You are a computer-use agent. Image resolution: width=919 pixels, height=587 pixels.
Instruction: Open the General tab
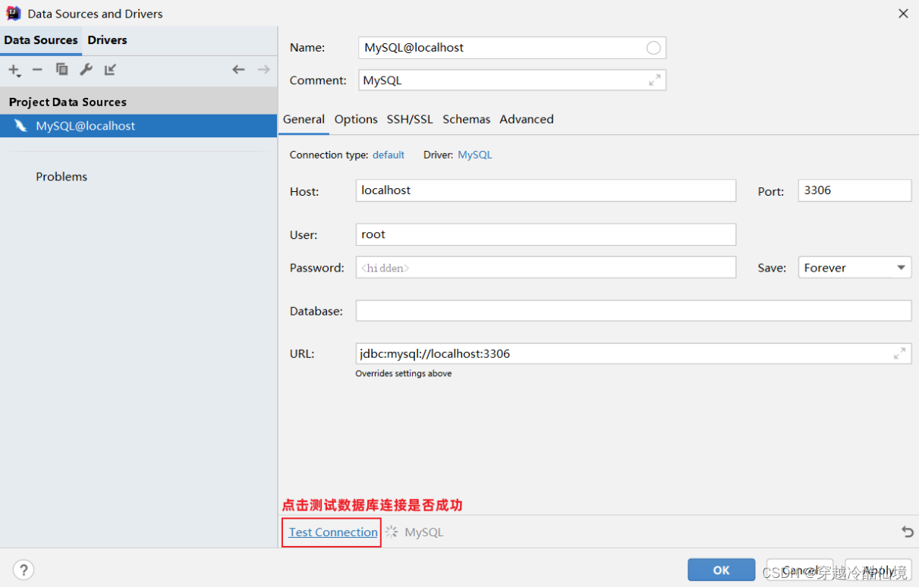(304, 119)
